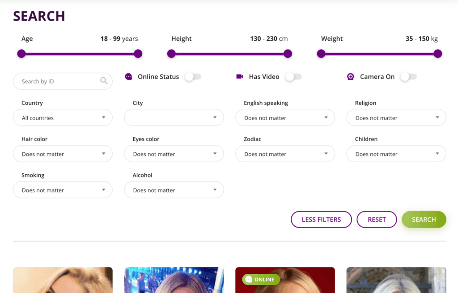
Task: Turn on the Camera On toggle
Action: pyautogui.click(x=408, y=77)
